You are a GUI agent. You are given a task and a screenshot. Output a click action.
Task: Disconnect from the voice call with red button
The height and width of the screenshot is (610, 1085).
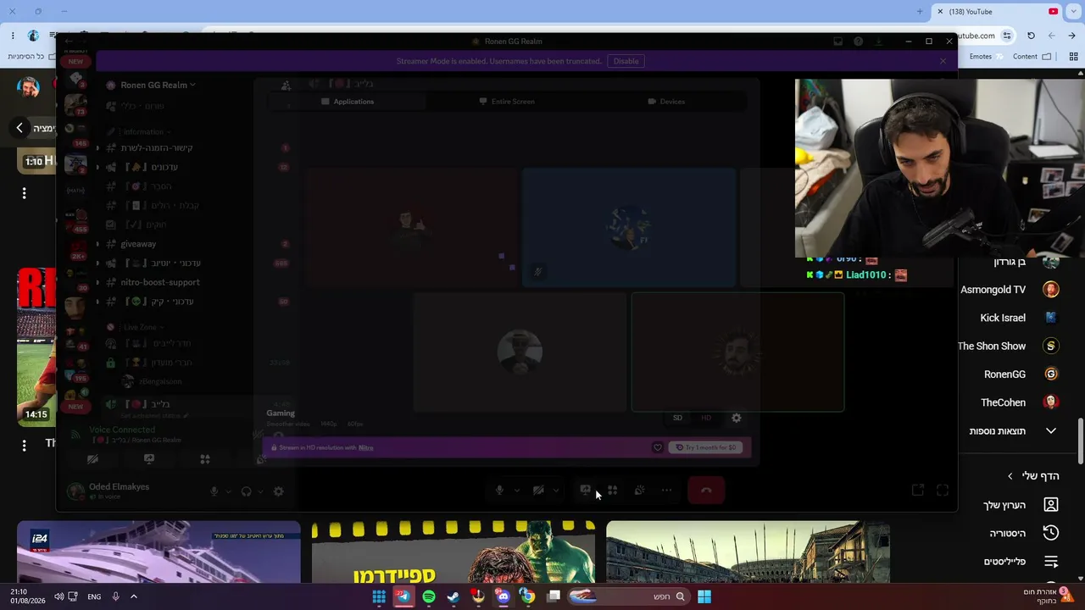706,491
